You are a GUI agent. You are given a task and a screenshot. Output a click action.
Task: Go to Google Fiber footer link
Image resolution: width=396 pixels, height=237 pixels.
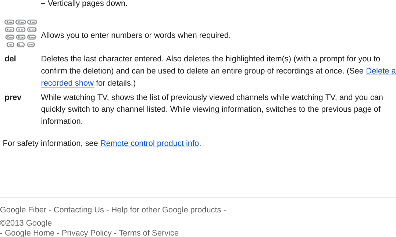tap(23, 210)
